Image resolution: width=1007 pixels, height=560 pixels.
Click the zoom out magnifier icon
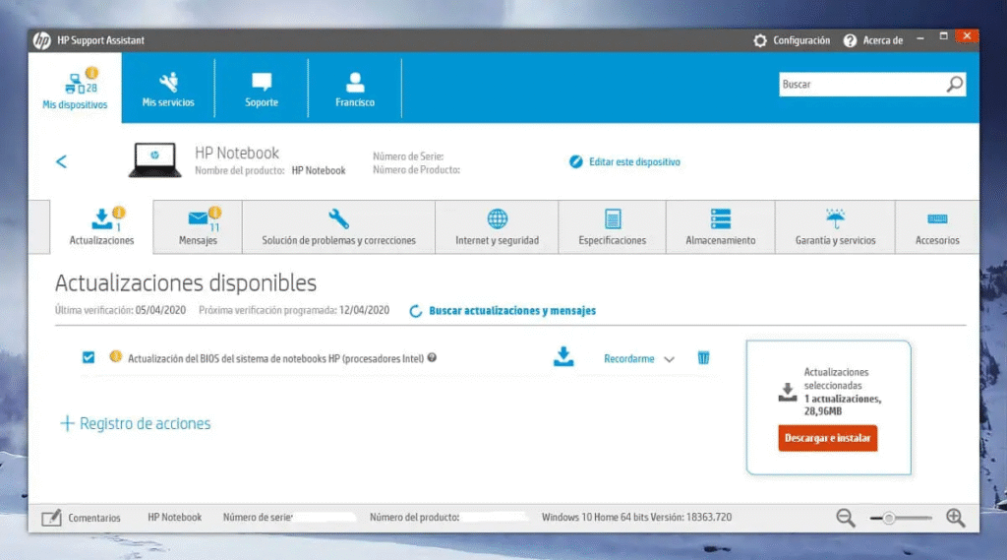pyautogui.click(x=846, y=517)
